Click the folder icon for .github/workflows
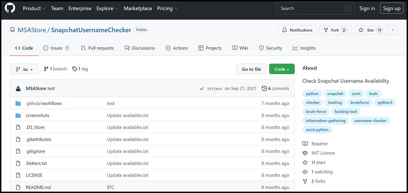The image size is (408, 193). [x=18, y=104]
